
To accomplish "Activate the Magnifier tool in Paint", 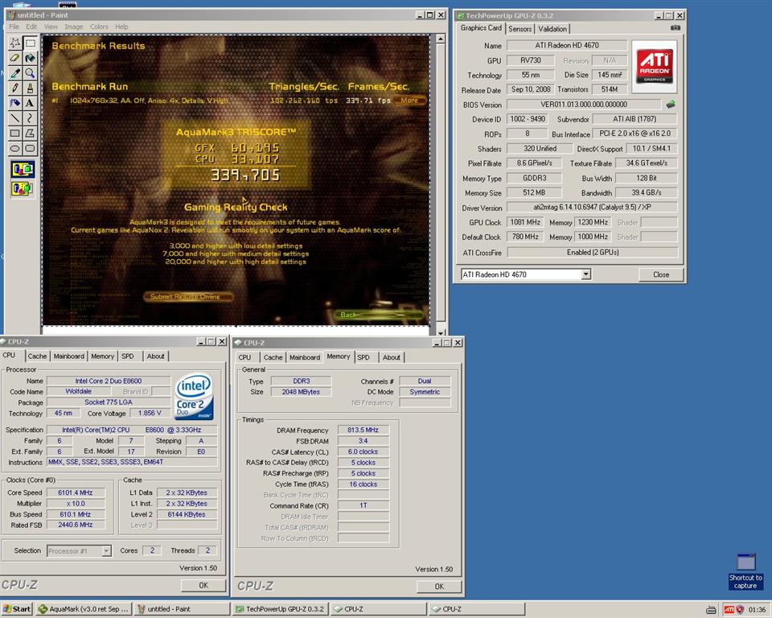I will tap(30, 73).
